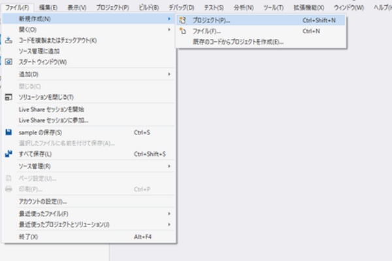Open the 拡張機能(X) menu
Viewport: 392px width, 261px height.
[309, 8]
